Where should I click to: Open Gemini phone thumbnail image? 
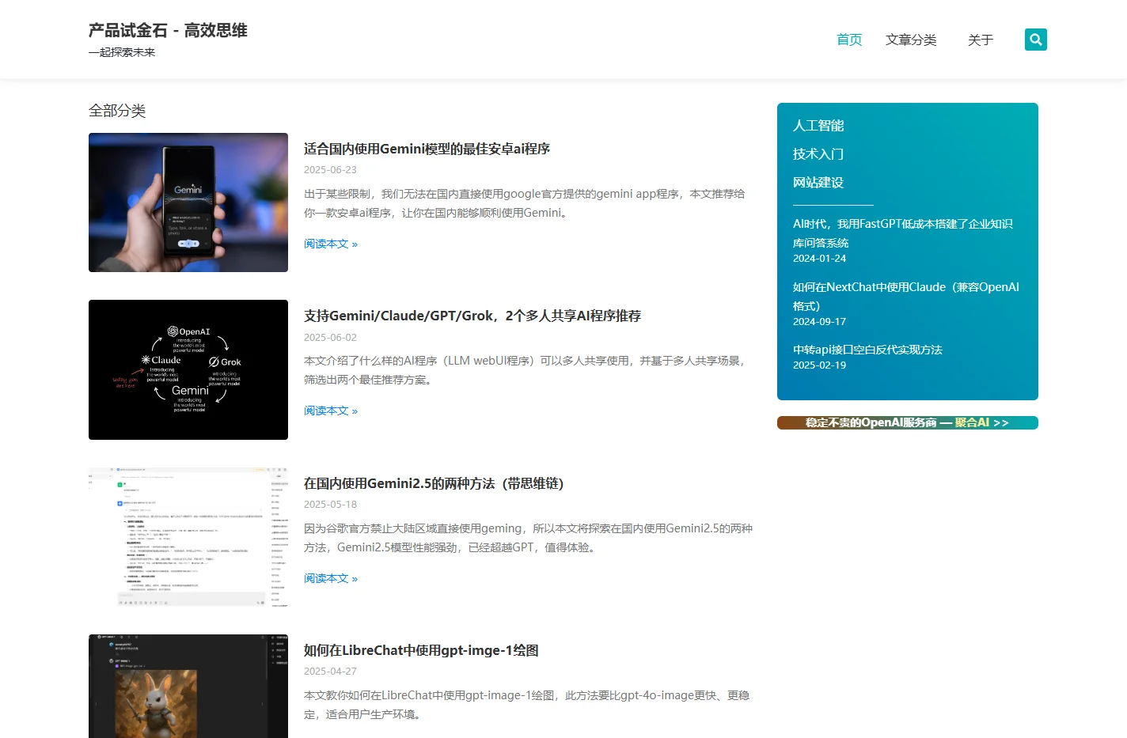coord(188,202)
